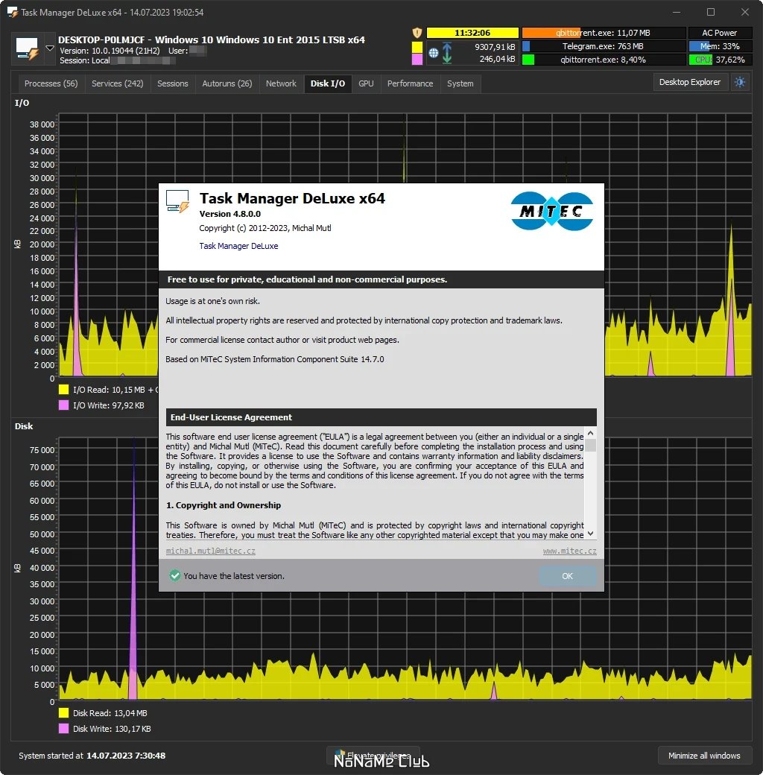
Task: Click the CPU: 37,62% meter
Action: [720, 60]
